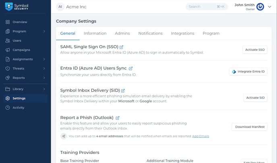This screenshot has height=163, width=277.
Task: Click the Download Manifest button
Action: click(x=250, y=127)
